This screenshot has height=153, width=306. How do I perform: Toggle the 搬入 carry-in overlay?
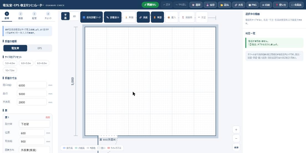click(x=171, y=17)
